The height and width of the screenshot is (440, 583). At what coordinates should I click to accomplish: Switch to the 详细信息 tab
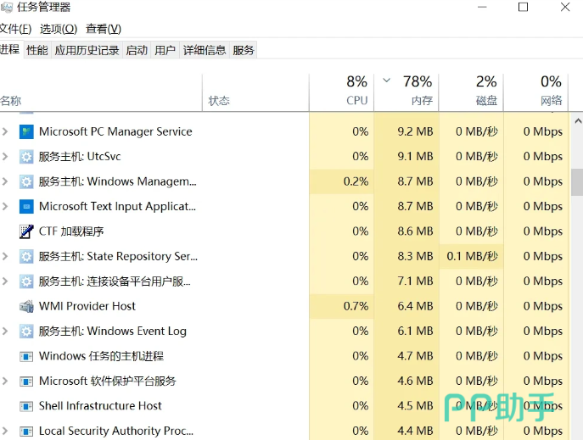click(205, 50)
